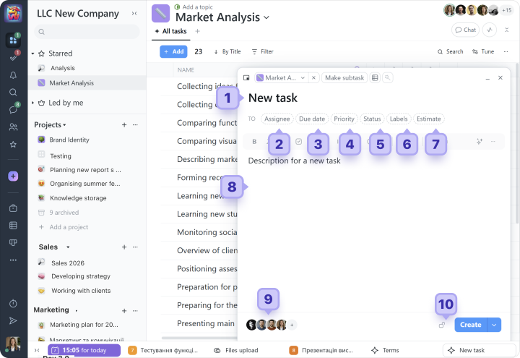Screen dimensions: 520x358
Task: Open notifications bell in left sidebar
Action: [x=13, y=75]
